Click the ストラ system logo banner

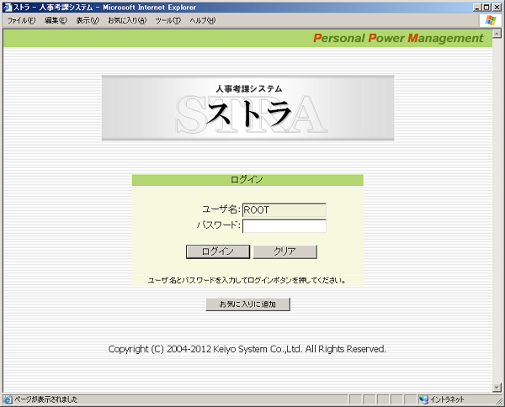tap(248, 108)
